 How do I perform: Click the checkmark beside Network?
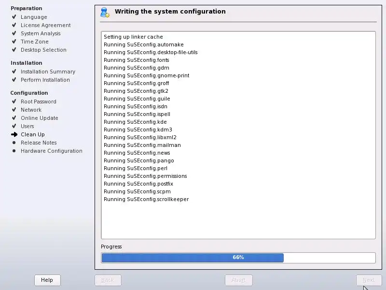14,110
